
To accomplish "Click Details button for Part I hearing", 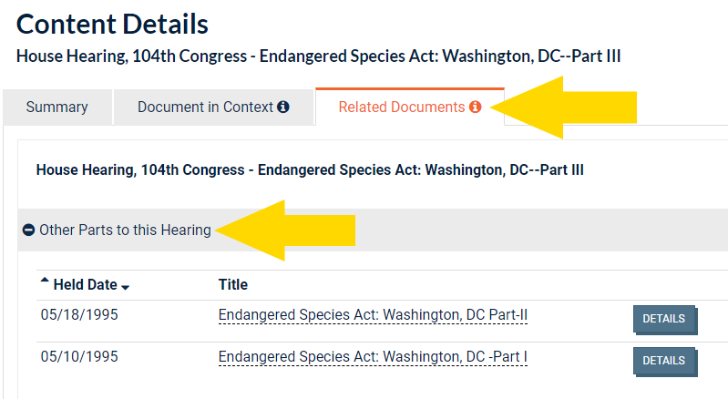I will 664,361.
